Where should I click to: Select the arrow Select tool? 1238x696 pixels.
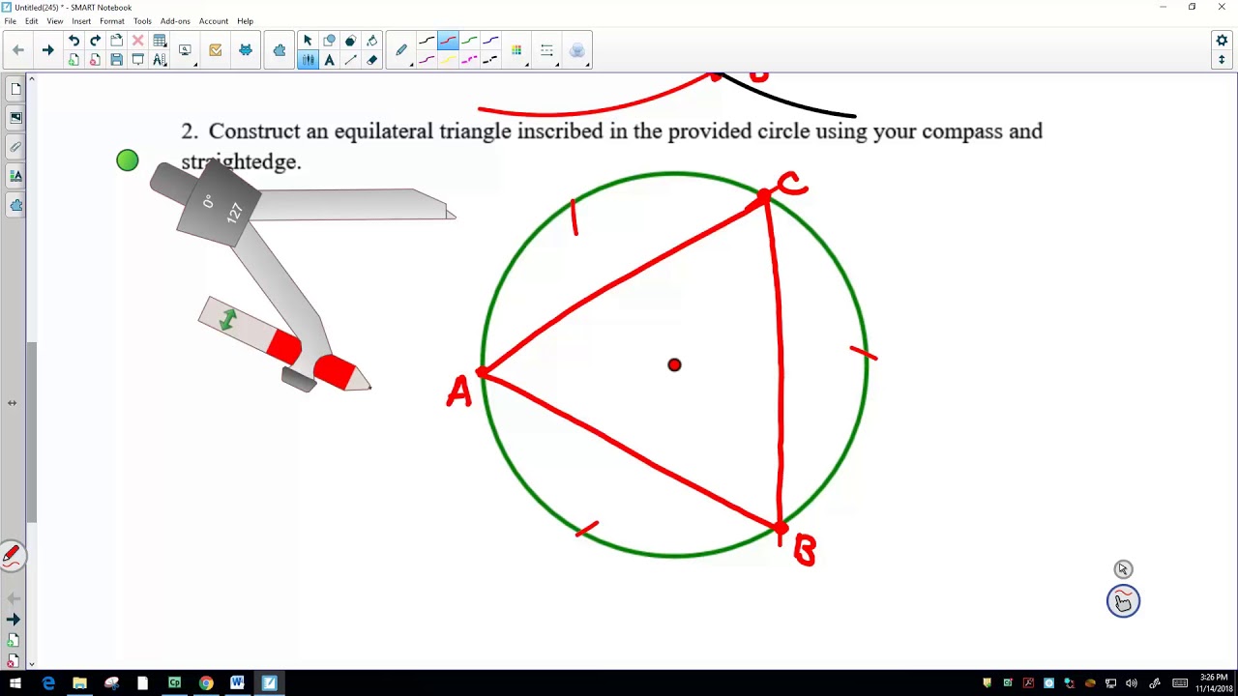click(308, 41)
